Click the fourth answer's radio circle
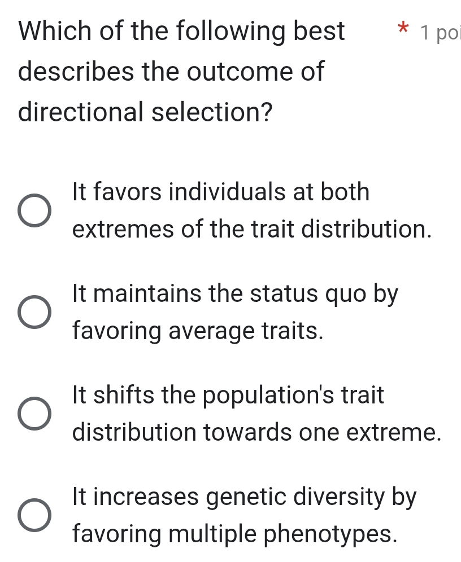 (x=35, y=515)
